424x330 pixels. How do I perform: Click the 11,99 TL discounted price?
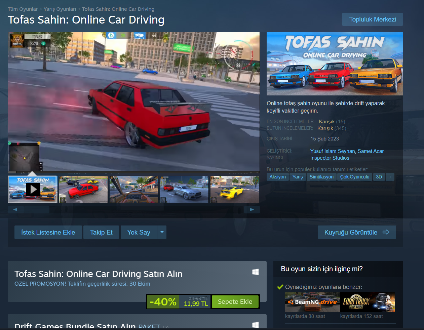(196, 304)
